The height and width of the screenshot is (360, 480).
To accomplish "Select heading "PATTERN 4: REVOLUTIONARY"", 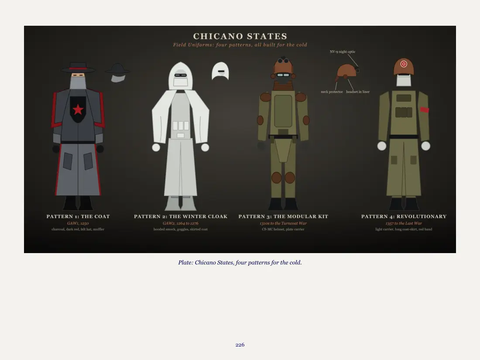I will (404, 216).
